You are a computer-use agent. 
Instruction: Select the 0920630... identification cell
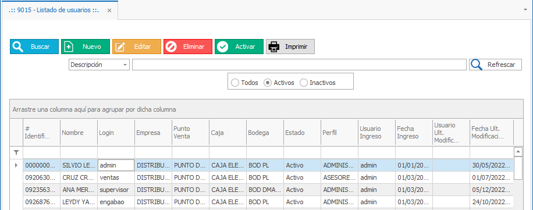(41, 177)
